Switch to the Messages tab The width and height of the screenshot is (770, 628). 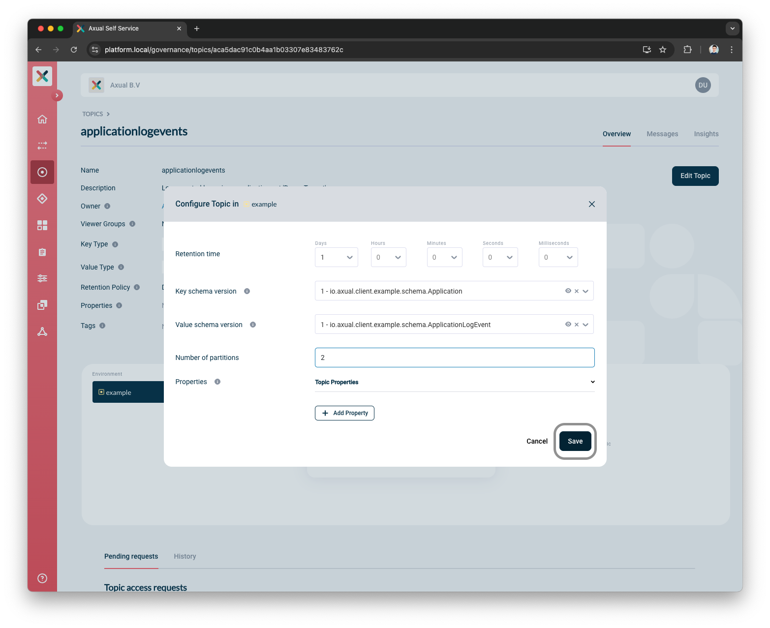(662, 134)
